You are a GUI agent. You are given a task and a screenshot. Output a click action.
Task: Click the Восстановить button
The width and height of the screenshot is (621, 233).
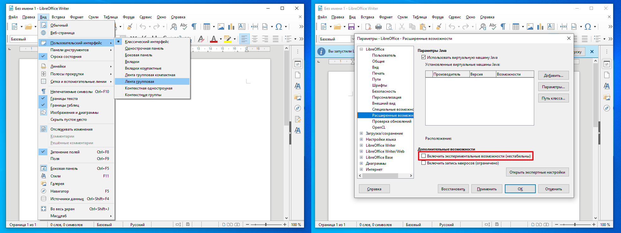[453, 189]
